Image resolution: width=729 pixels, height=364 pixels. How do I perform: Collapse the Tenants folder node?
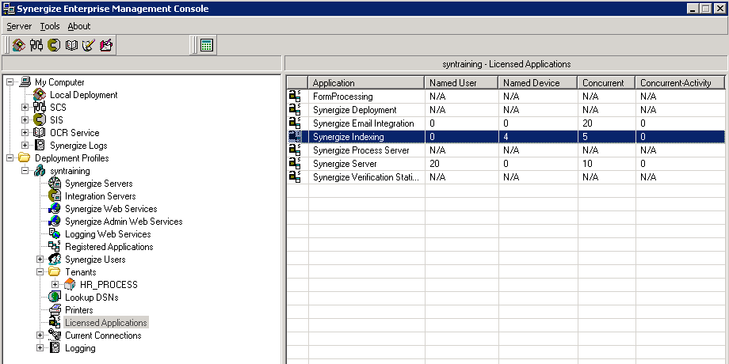[40, 271]
